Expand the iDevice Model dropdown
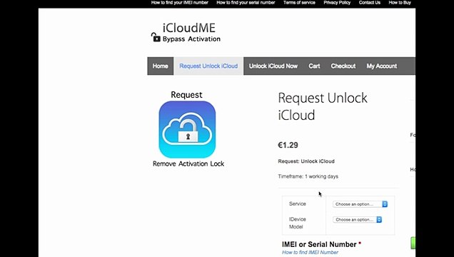Image resolution: width=454 pixels, height=257 pixels. pyautogui.click(x=358, y=220)
